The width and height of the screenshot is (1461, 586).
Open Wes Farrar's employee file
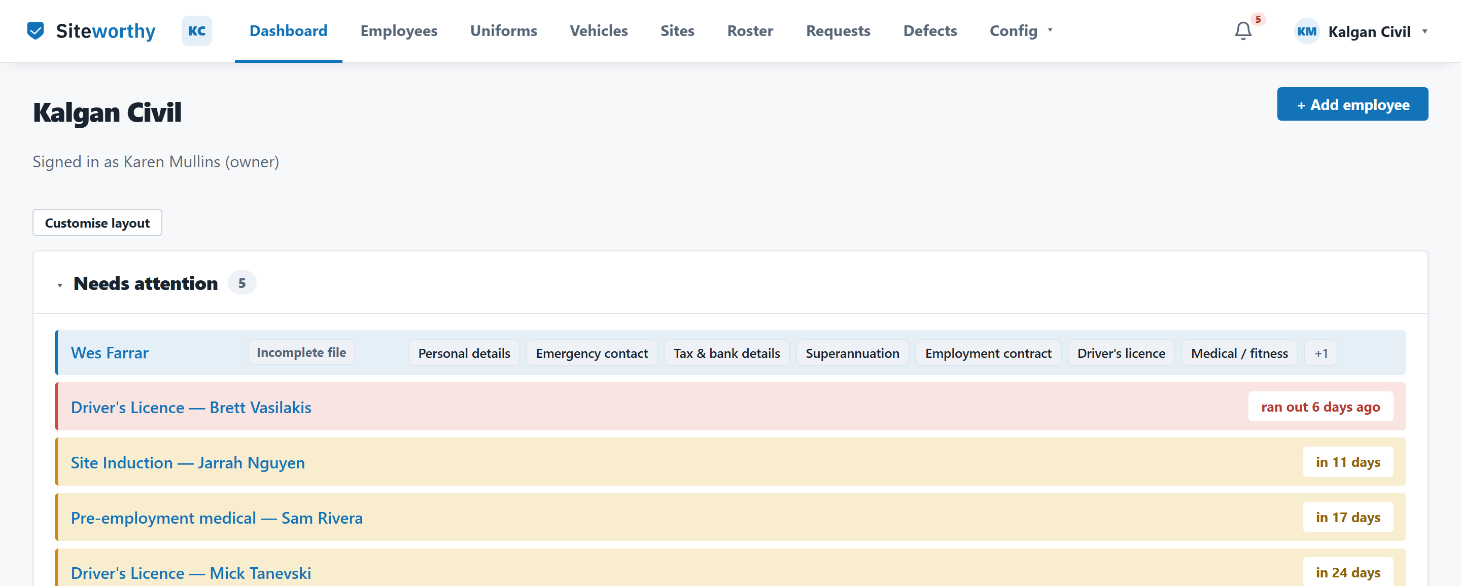point(110,353)
